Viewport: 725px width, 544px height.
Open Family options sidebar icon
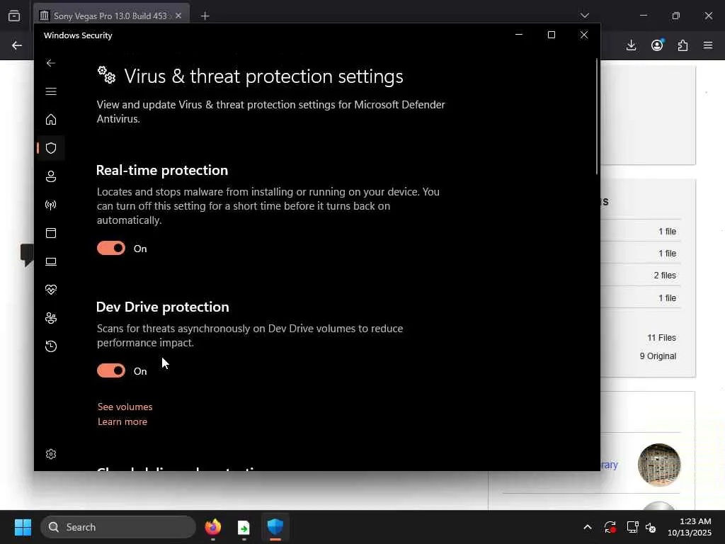(51, 318)
